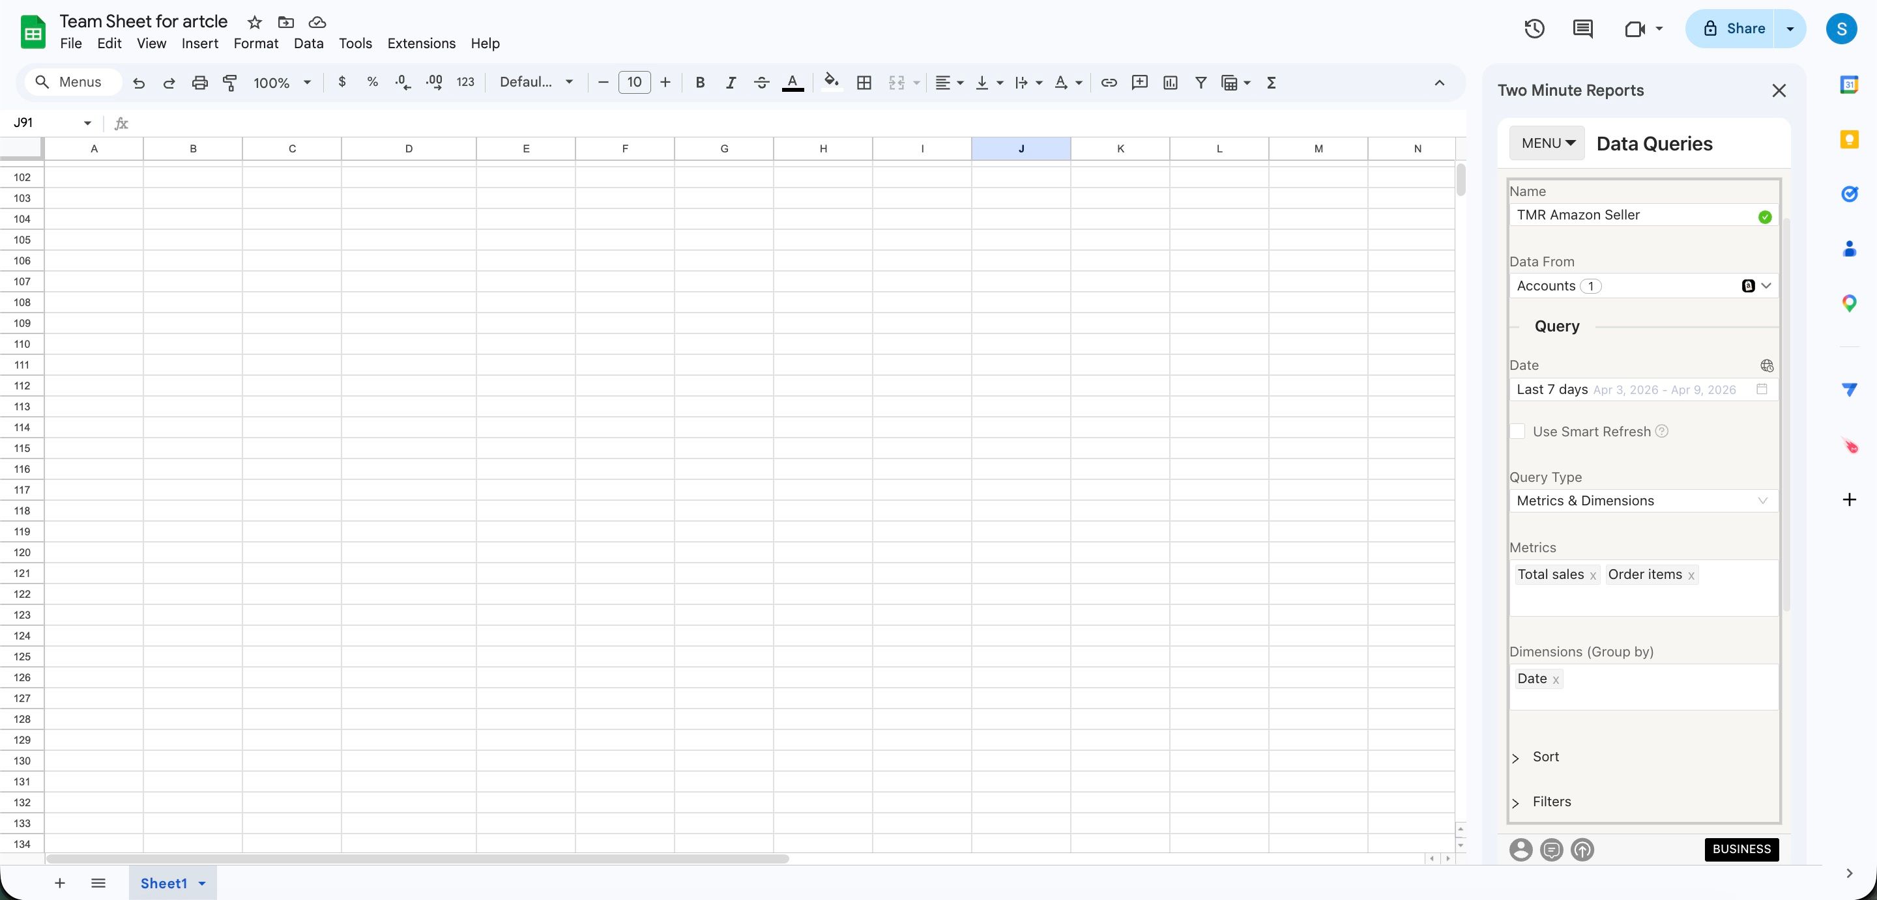Insert a comment using the toolbar icon

pyautogui.click(x=1140, y=82)
